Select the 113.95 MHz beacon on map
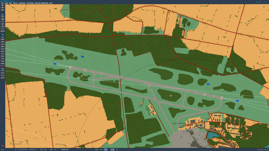This screenshot has width=269, height=151. [174, 123]
